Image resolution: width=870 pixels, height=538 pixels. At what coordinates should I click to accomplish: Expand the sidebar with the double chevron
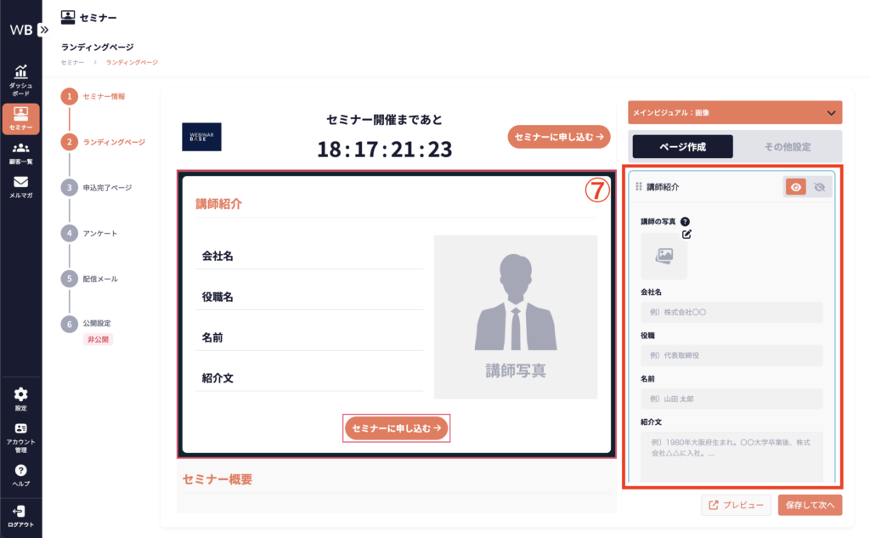pos(44,29)
